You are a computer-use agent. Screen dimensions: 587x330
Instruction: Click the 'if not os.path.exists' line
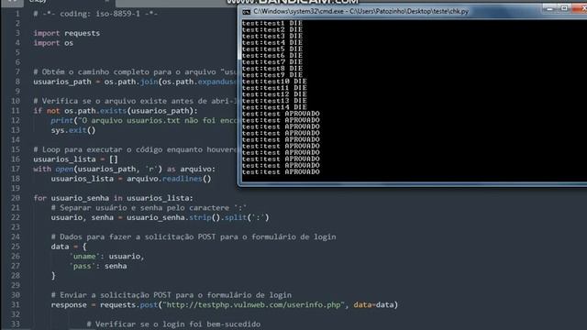tap(116, 111)
